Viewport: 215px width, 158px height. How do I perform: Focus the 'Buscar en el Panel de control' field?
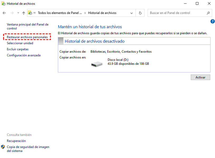177,13
